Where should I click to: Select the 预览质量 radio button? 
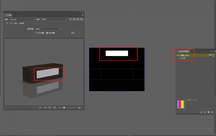pos(47,33)
